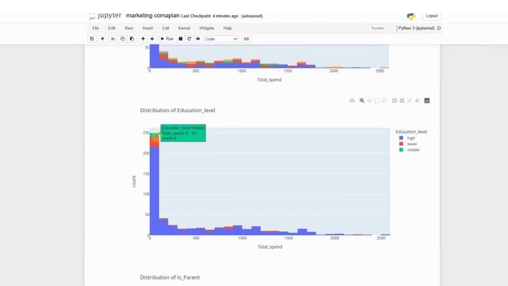Click the red legend color swatch
The image size is (508, 286).
pyautogui.click(x=401, y=144)
